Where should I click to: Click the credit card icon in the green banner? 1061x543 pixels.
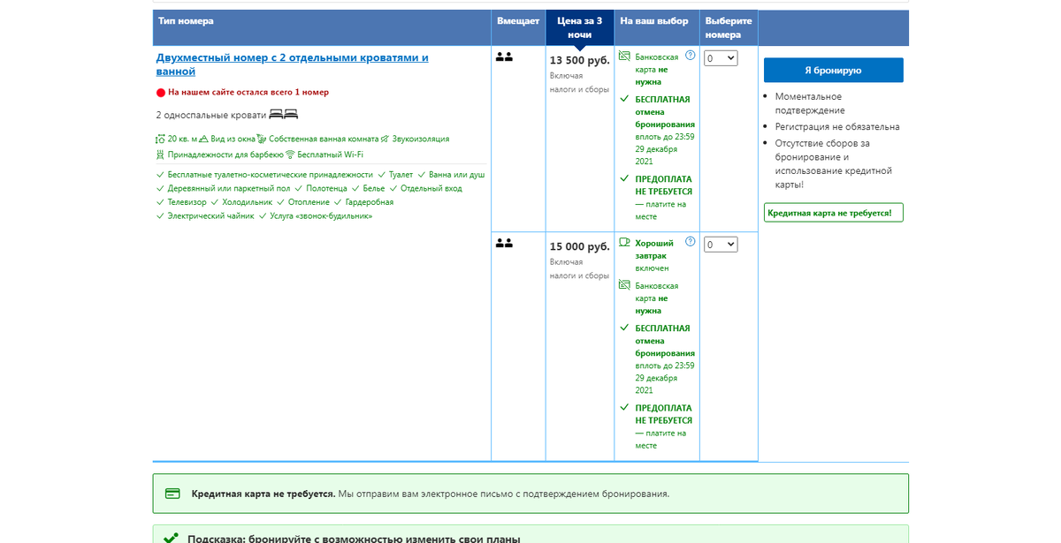pyautogui.click(x=173, y=494)
